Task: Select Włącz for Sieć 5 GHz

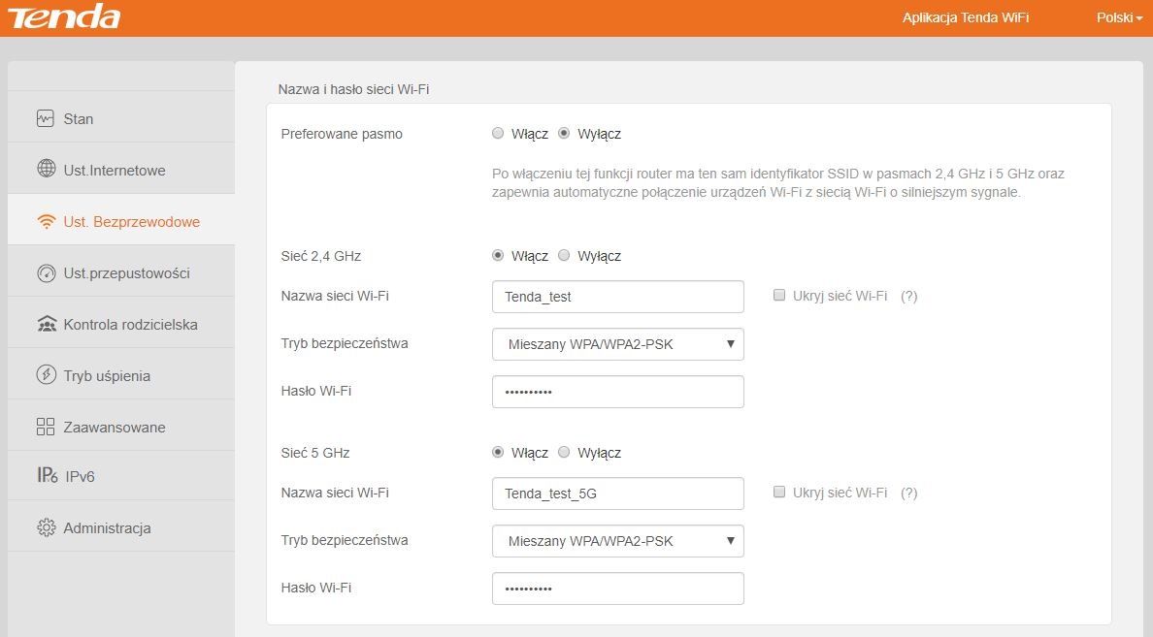Action: [498, 452]
